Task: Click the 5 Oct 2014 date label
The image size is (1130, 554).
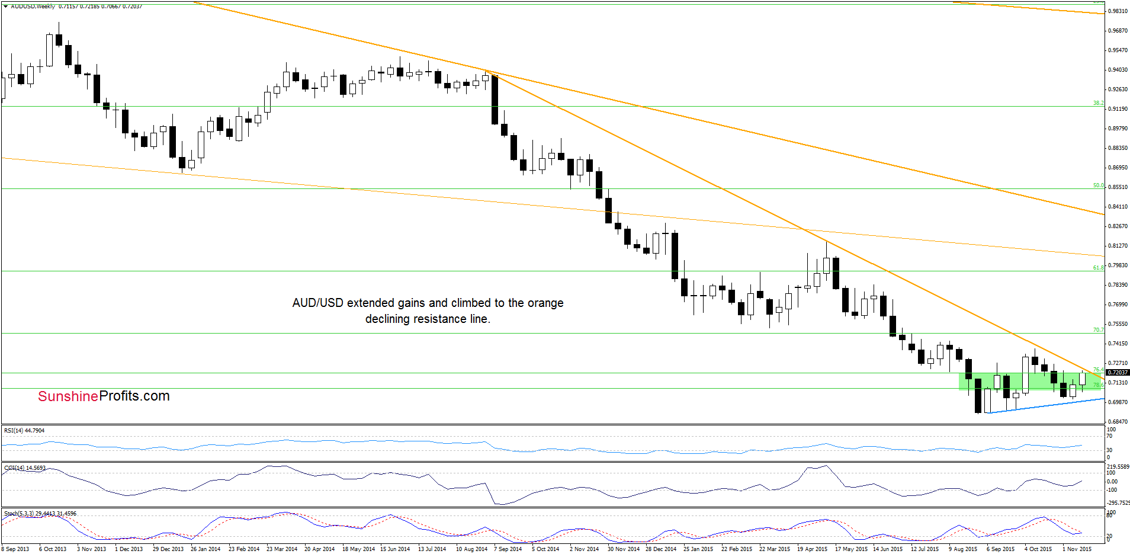Action: (545, 549)
